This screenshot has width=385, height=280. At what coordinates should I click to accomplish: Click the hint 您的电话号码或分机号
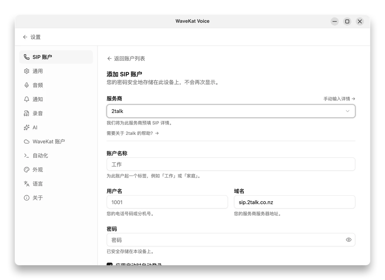tap(130, 214)
